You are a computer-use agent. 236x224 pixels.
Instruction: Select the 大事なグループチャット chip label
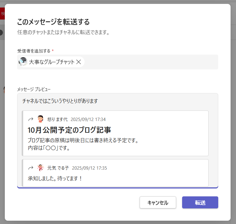click(x=51, y=62)
